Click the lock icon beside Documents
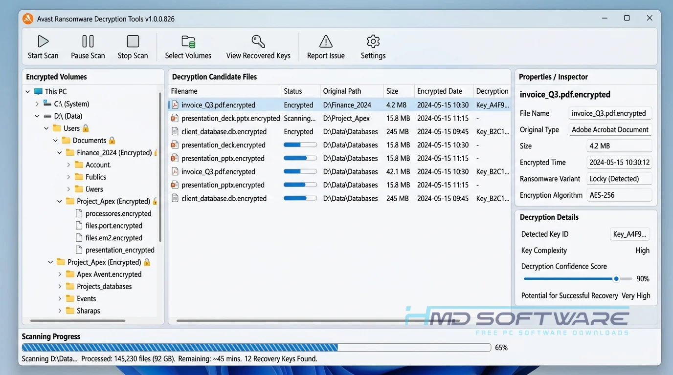The width and height of the screenshot is (673, 375). [x=112, y=140]
